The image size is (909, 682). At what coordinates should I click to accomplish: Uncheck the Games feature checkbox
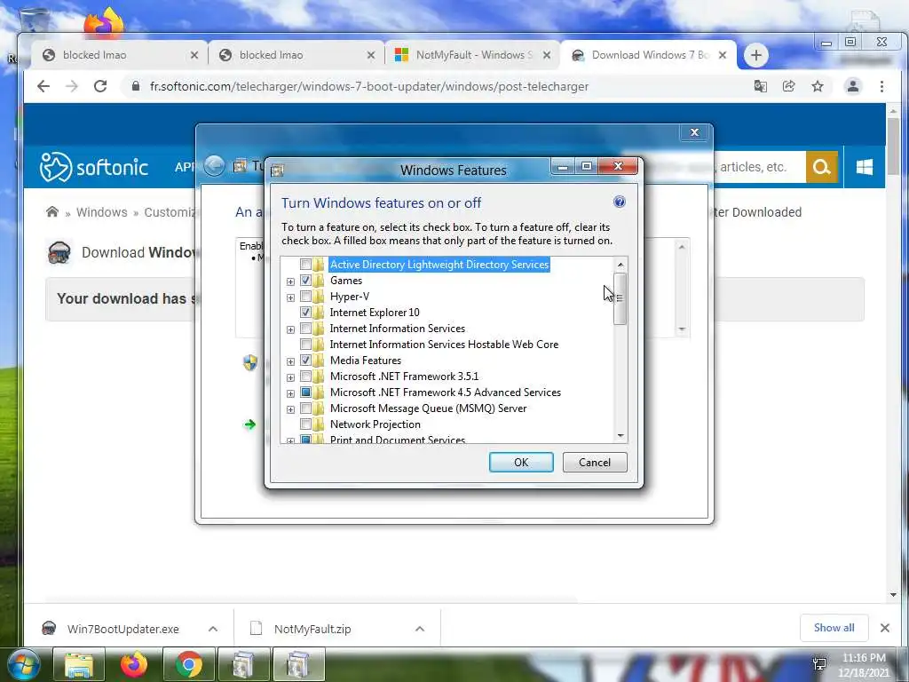[305, 281]
